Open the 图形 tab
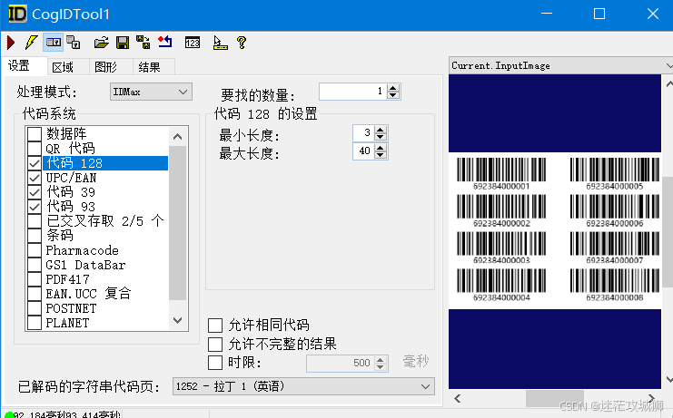This screenshot has width=673, height=418. point(106,67)
